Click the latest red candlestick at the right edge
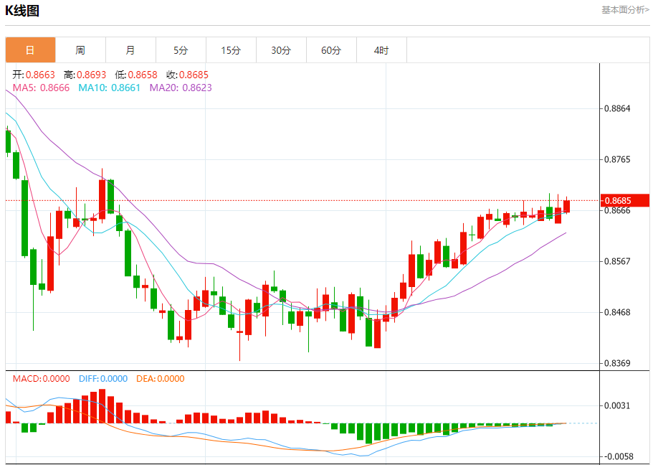 (x=567, y=206)
